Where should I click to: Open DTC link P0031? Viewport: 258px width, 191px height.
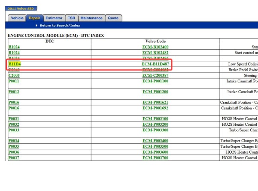pyautogui.click(x=14, y=119)
